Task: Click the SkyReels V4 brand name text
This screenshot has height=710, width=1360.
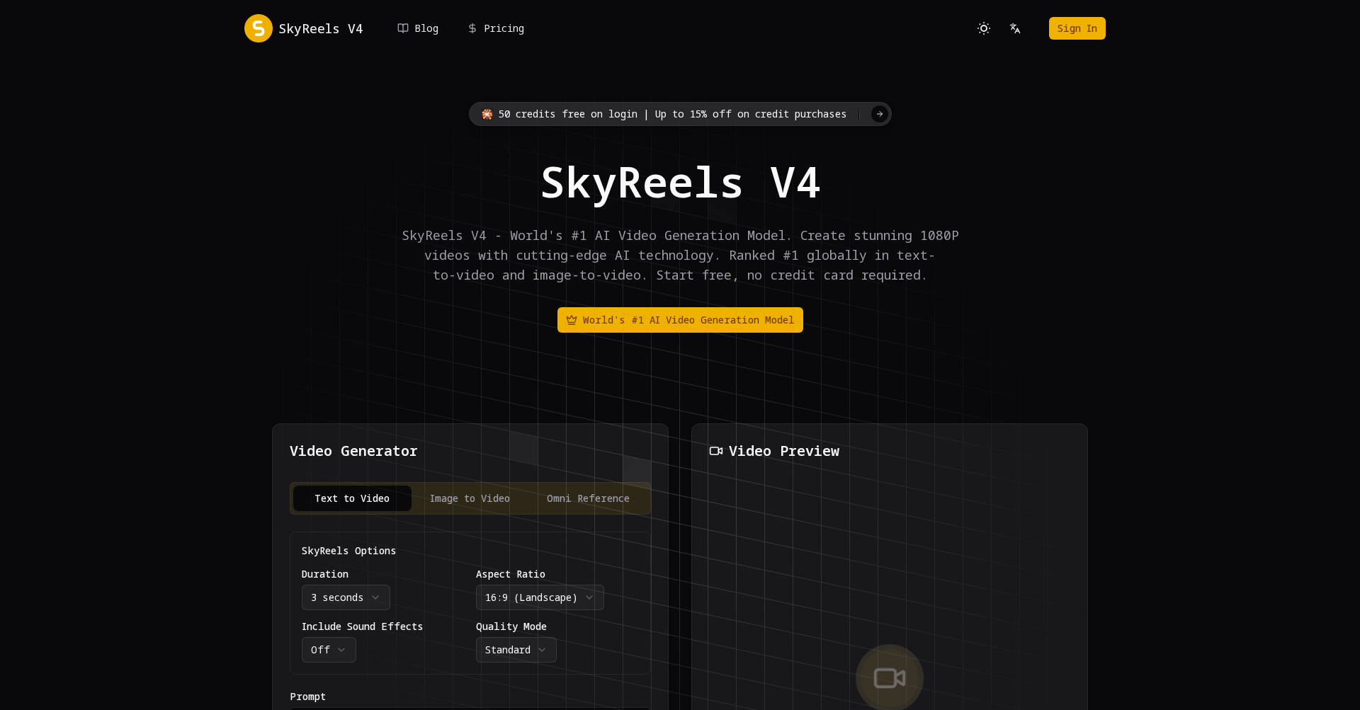Action: (321, 28)
